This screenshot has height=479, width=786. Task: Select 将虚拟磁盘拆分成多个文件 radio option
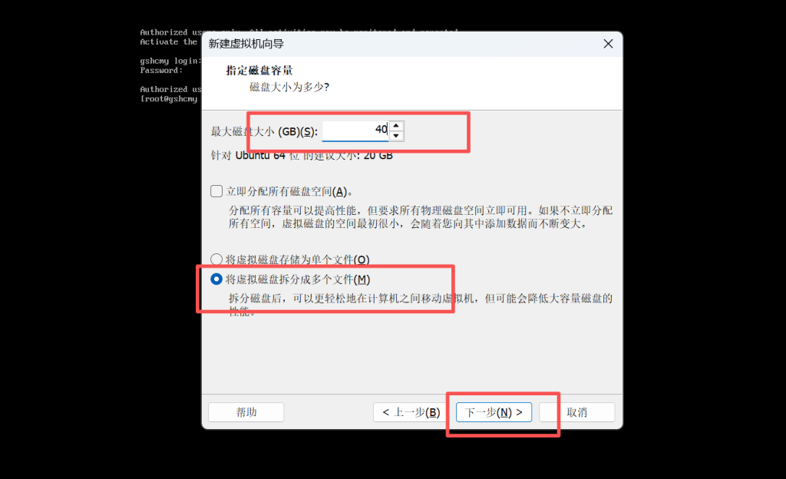[216, 279]
